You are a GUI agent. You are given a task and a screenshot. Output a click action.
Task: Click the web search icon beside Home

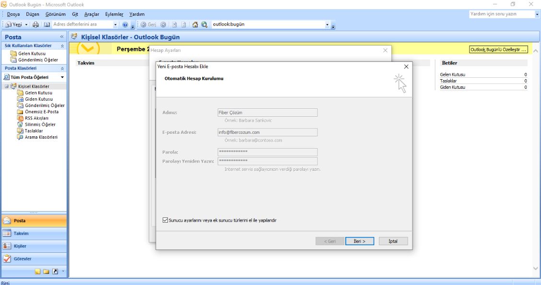click(204, 24)
